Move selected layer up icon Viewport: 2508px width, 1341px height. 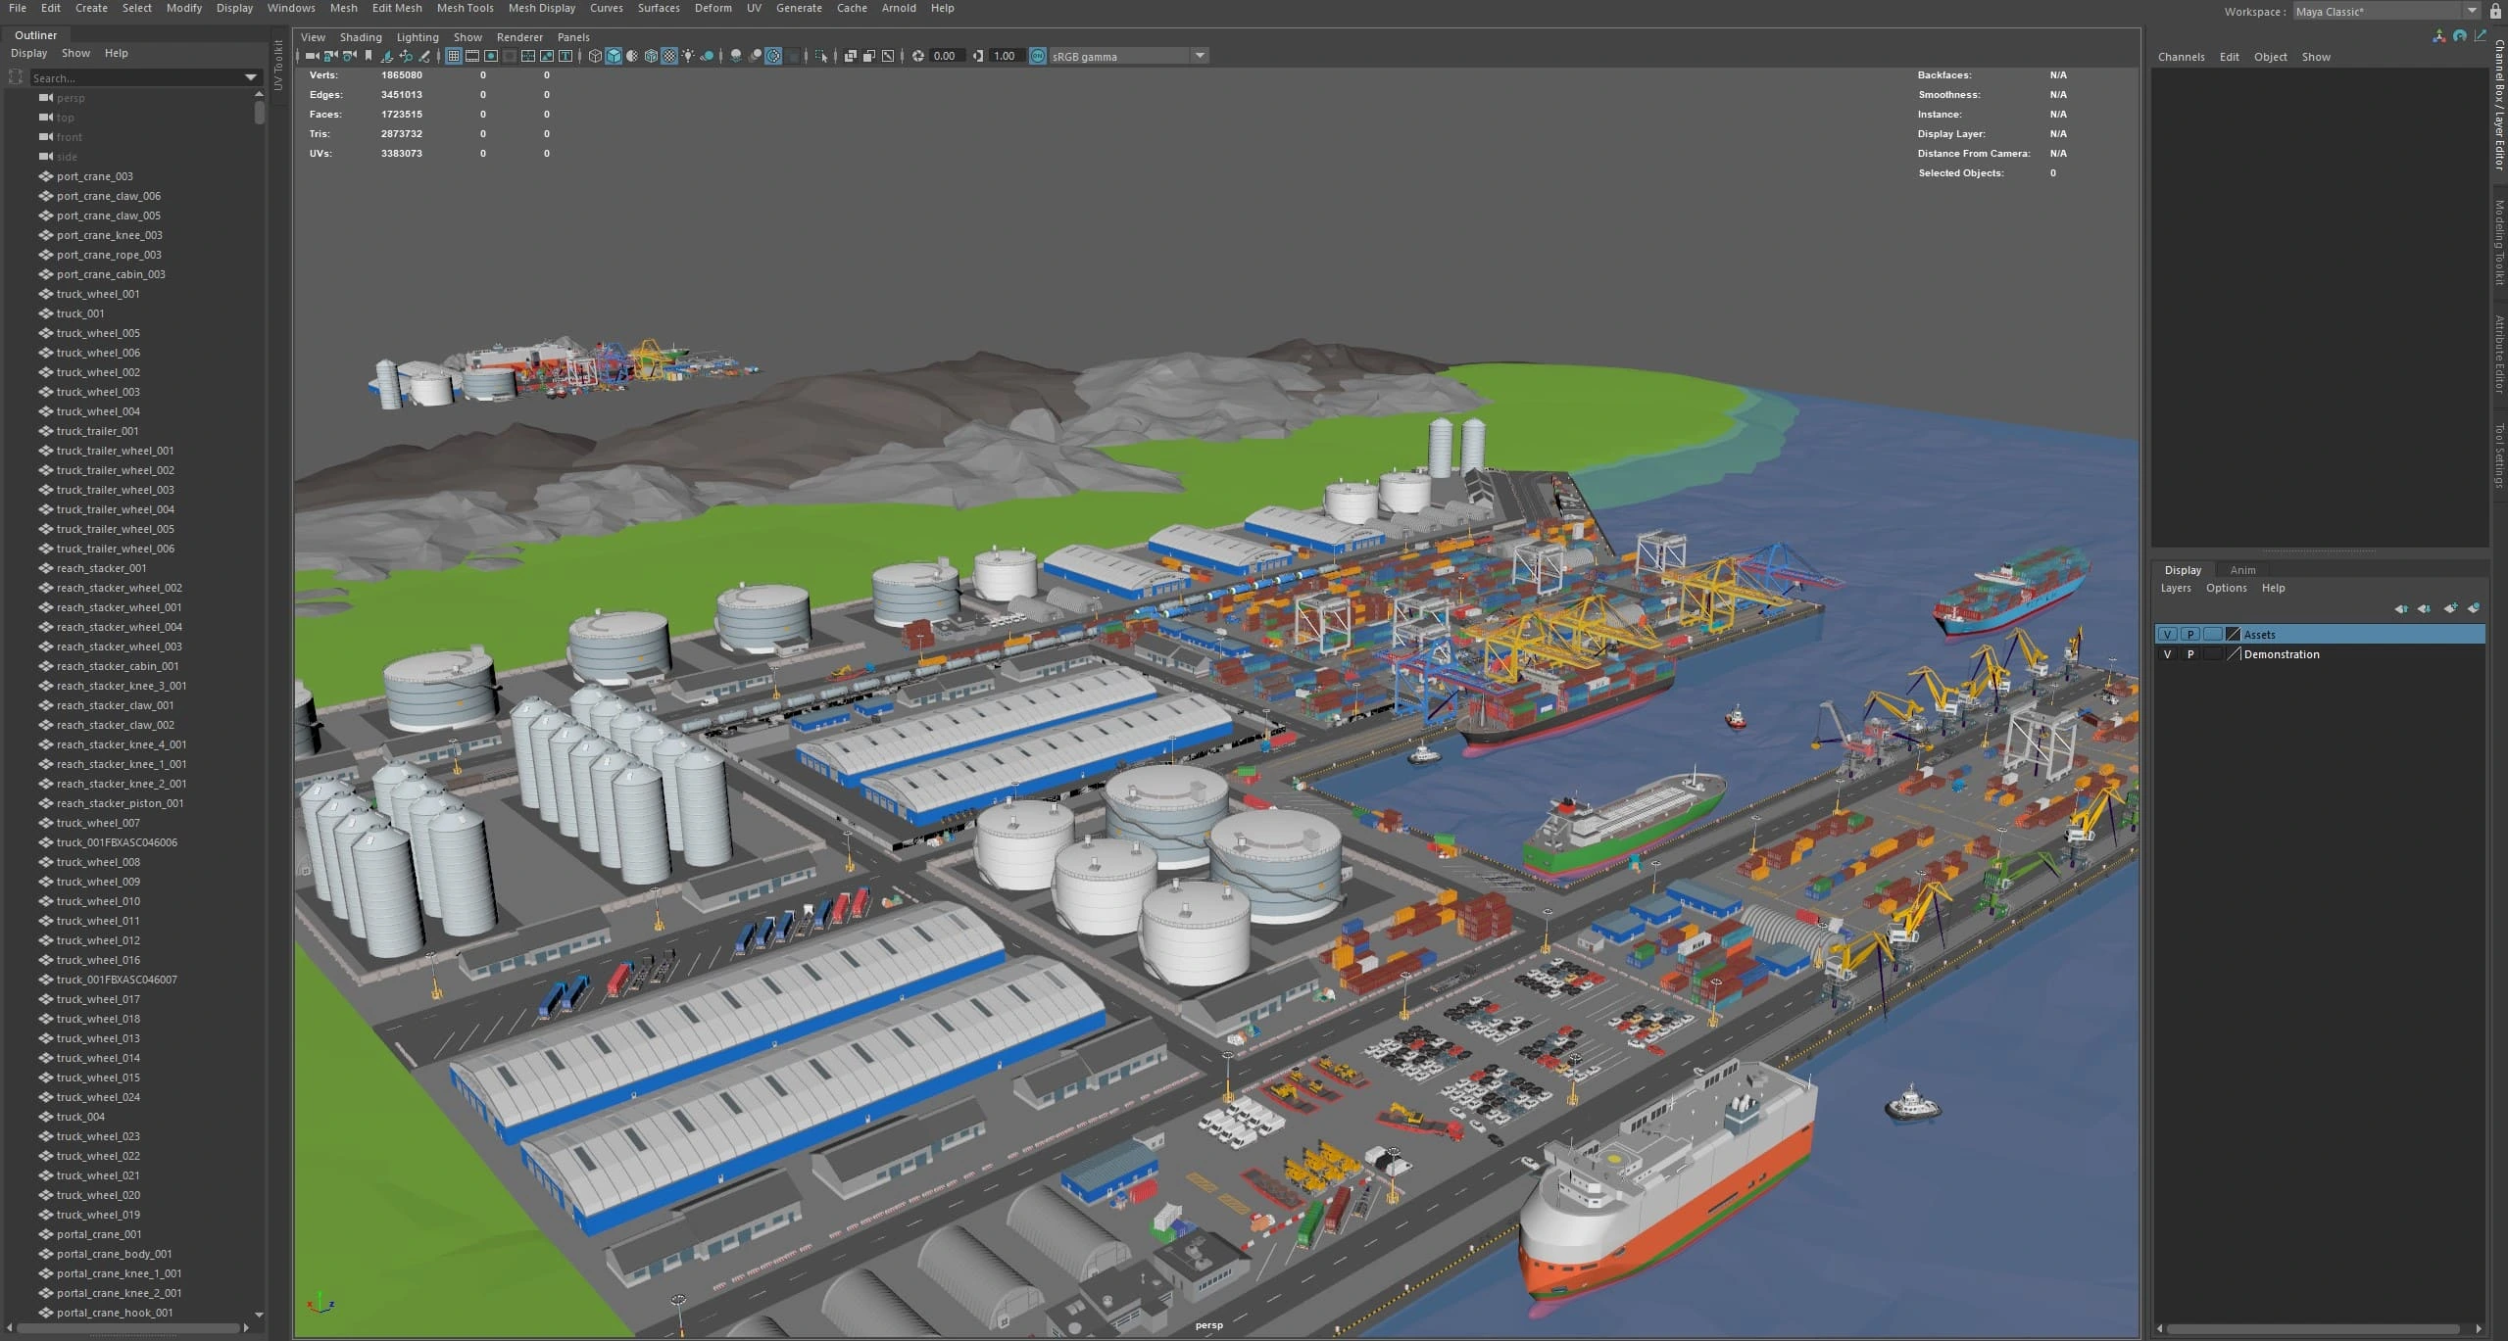[2401, 609]
